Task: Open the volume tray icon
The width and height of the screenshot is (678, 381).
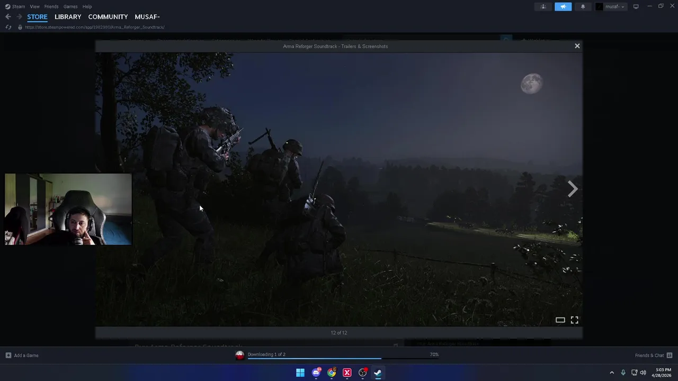Action: tap(643, 373)
